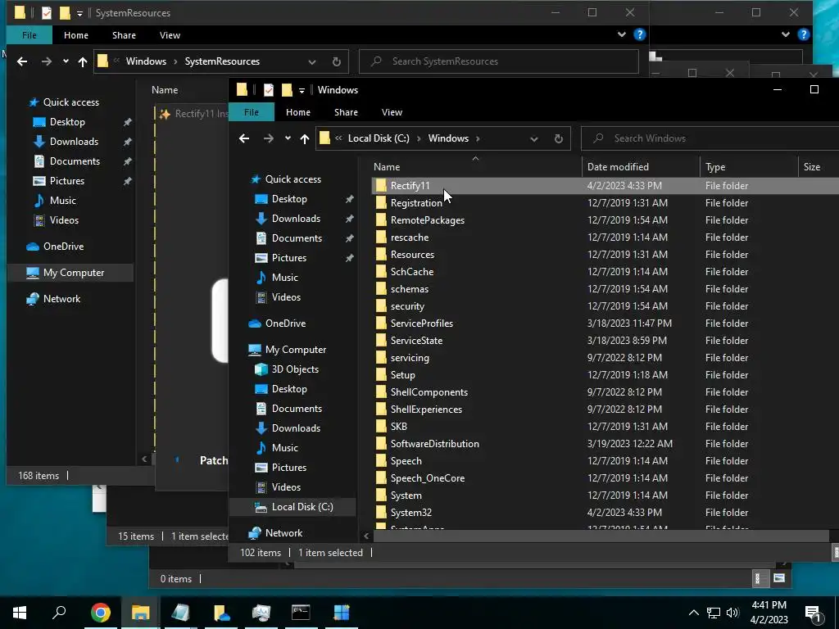
Task: Open View tab in SystemResources window
Action: click(170, 35)
